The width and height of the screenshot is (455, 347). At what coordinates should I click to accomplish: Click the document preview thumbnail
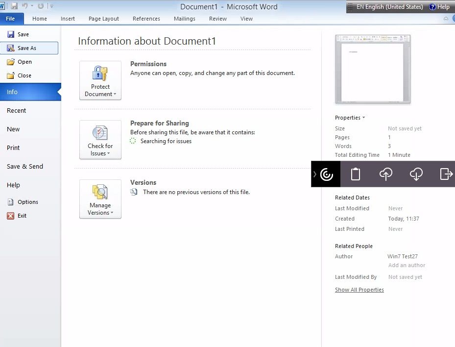tap(373, 69)
